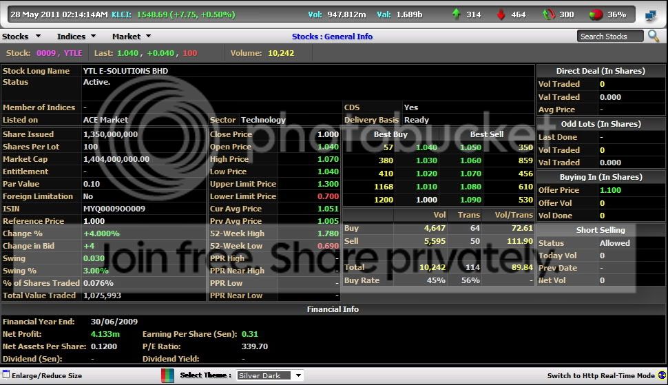Open the Market menu

(x=126, y=37)
